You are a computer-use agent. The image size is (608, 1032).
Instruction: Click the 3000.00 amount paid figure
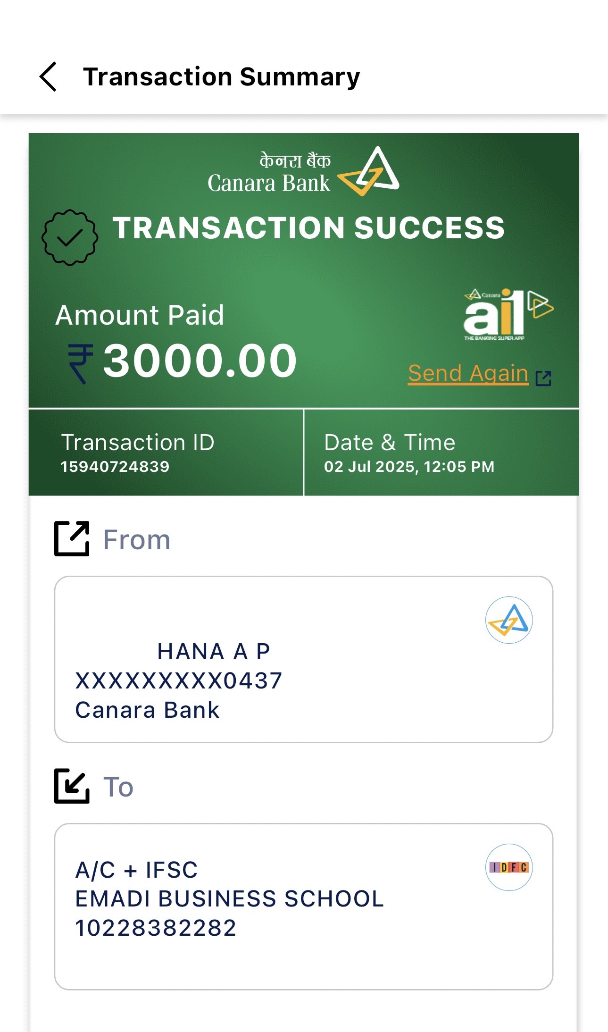click(x=200, y=361)
